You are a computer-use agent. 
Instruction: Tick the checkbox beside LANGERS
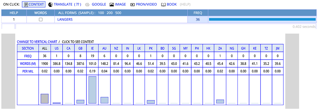[40, 20]
